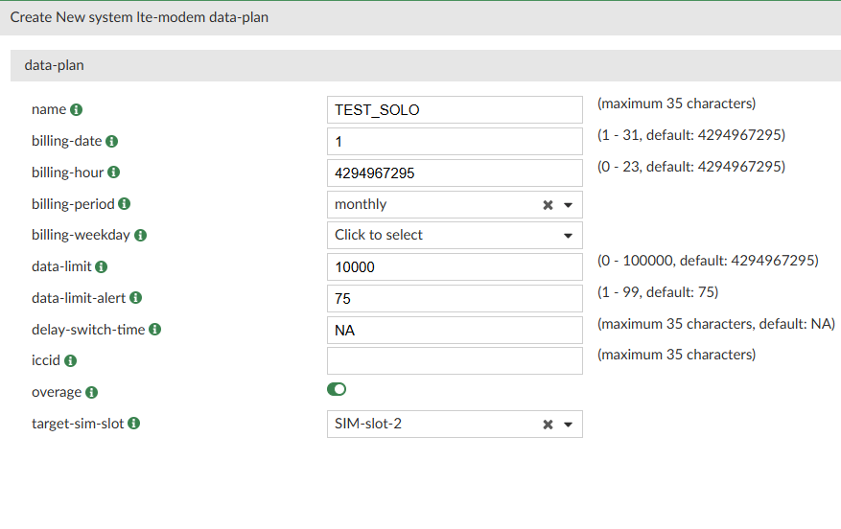Screen dimensions: 841x529
Task: Open the target-sim-slot dropdown arrow
Action: (568, 425)
